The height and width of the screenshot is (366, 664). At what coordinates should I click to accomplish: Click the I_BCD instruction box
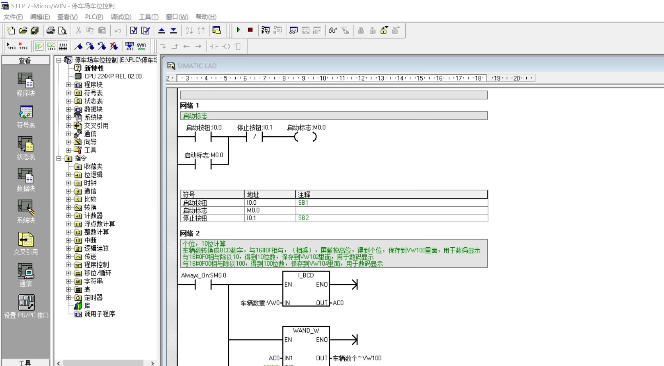[x=306, y=289]
